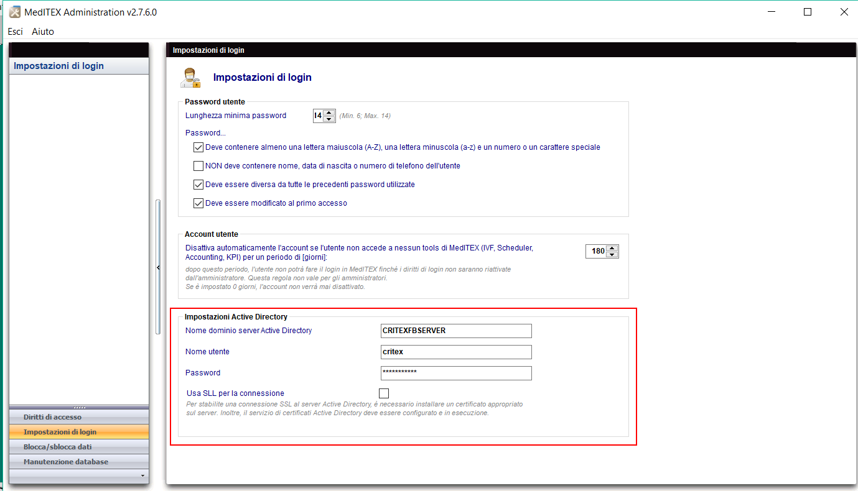Viewport: 858px width, 491px height.
Task: Toggle uppercase, lowercase and number requirement checkbox
Action: (x=198, y=147)
